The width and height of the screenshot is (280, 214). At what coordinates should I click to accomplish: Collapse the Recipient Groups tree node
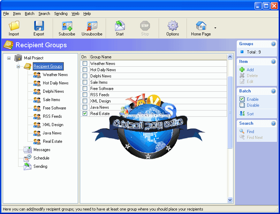pyautogui.click(x=18, y=67)
